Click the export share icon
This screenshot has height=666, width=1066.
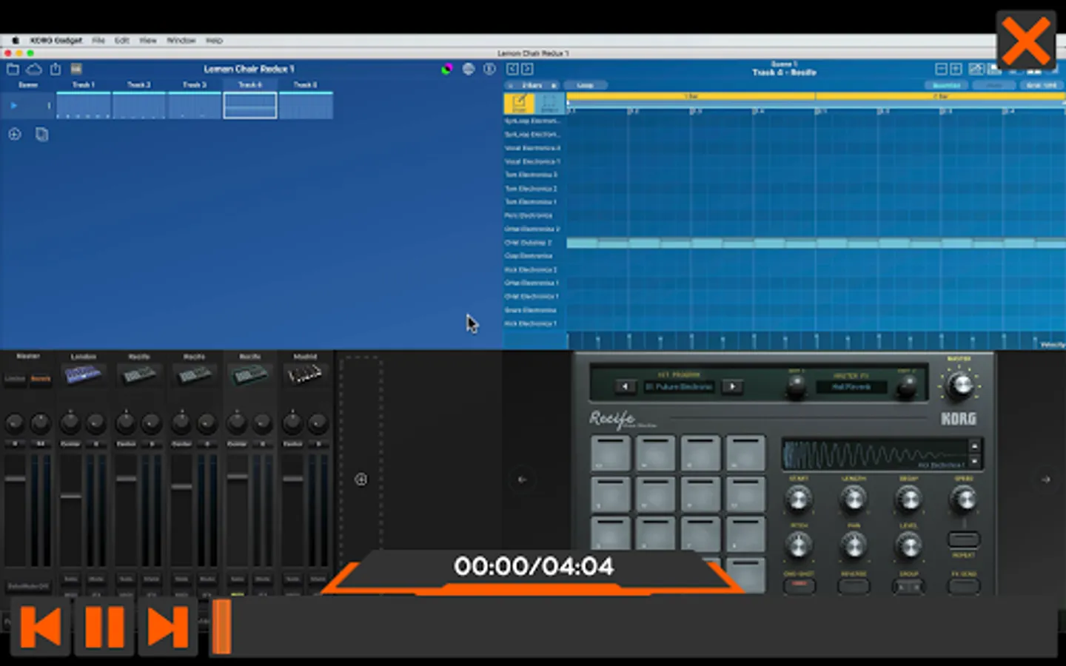click(56, 69)
